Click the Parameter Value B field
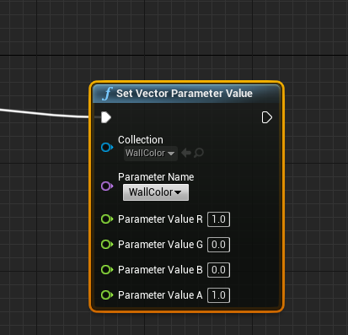348x335 pixels. (x=218, y=270)
